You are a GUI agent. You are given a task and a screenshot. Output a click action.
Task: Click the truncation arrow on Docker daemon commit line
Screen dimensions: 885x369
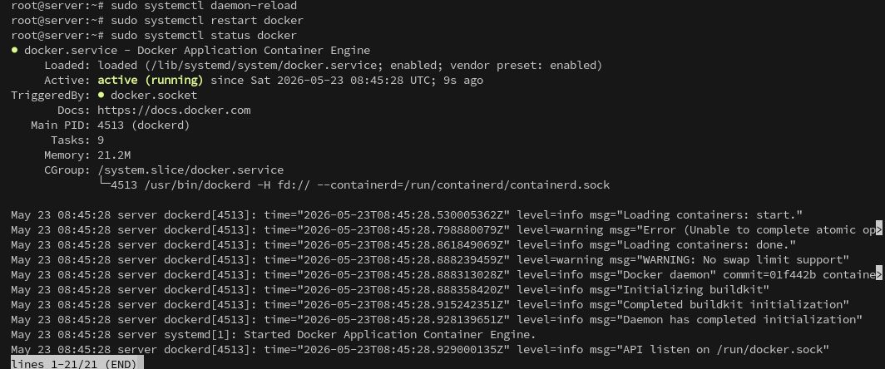point(878,274)
